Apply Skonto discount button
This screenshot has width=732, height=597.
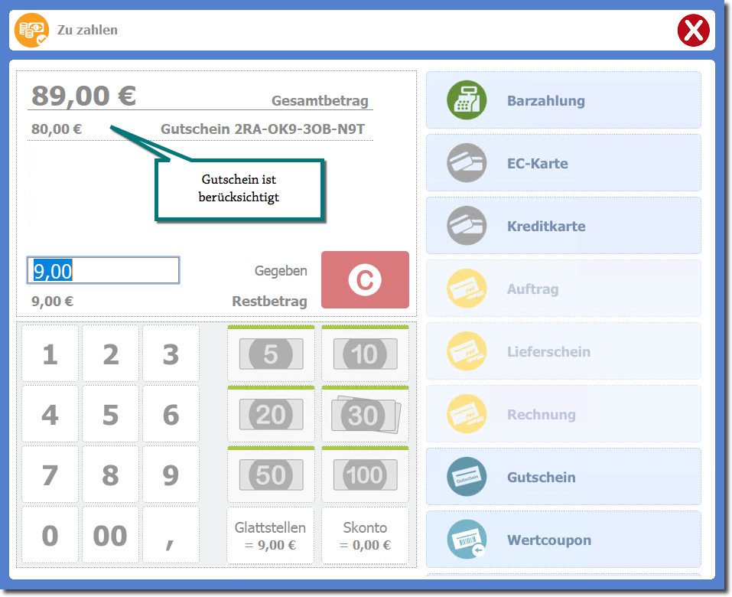click(x=365, y=536)
